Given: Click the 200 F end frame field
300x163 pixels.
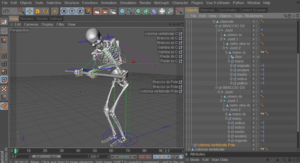Looking at the screenshot, I should 95,157.
